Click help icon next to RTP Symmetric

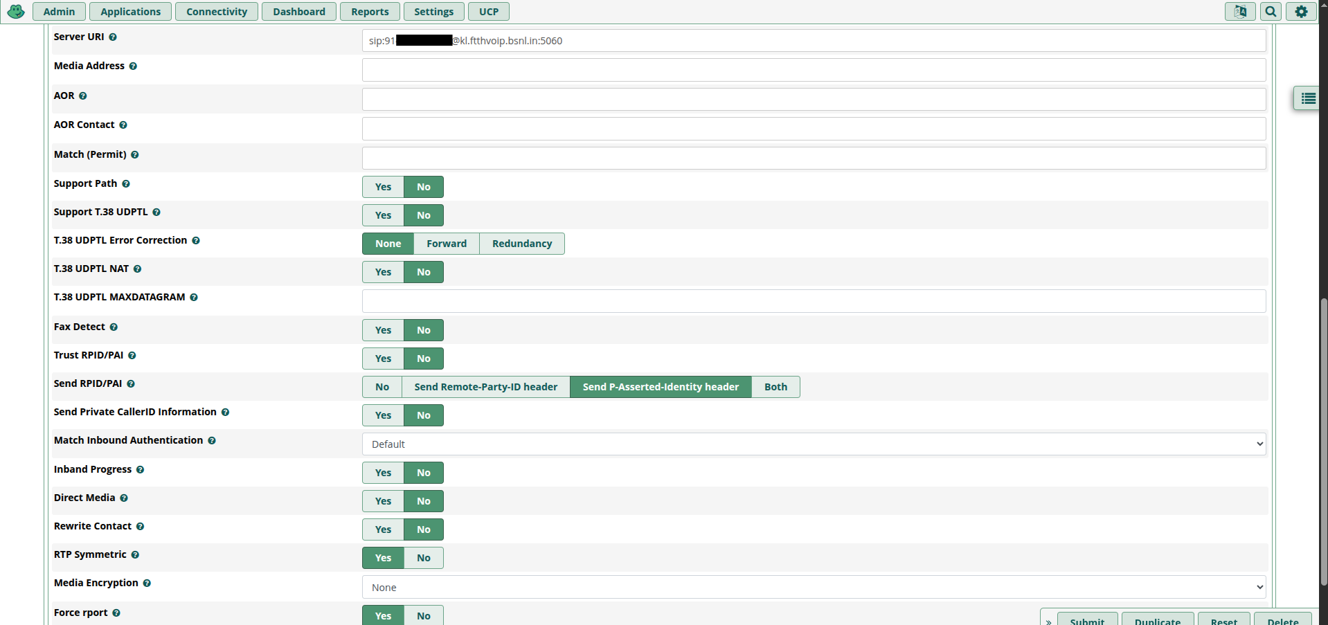pyautogui.click(x=135, y=555)
